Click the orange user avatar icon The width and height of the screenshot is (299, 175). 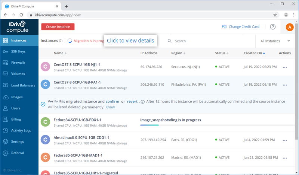coord(289,27)
